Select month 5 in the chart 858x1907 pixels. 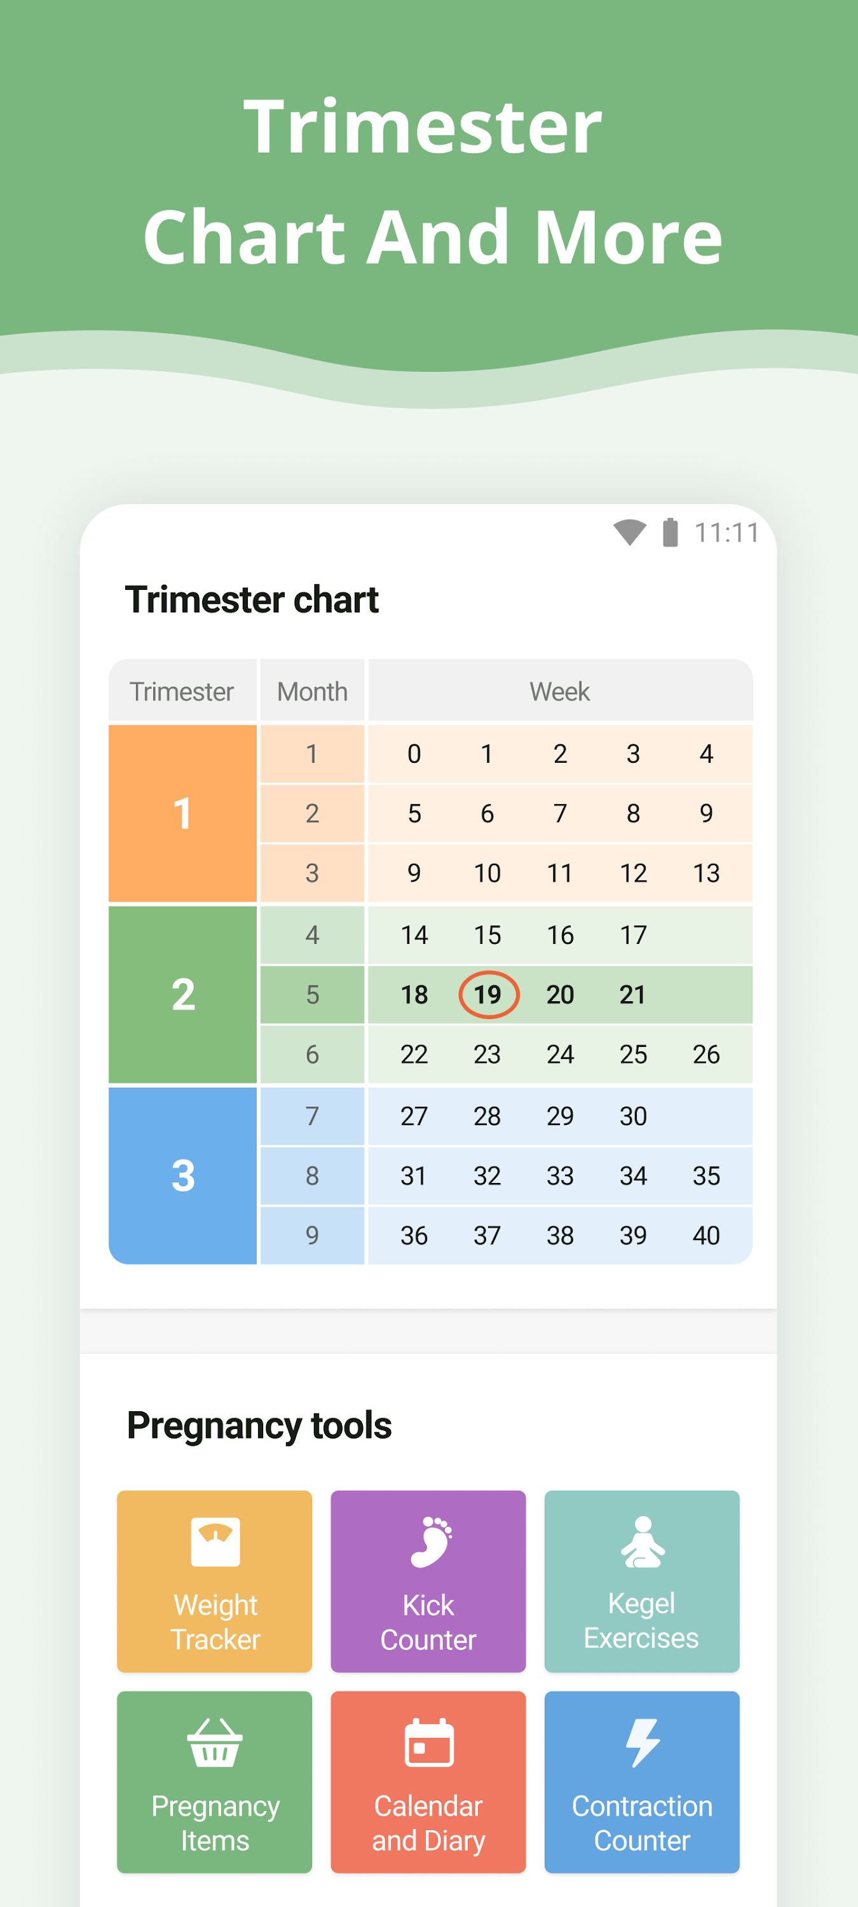pos(311,994)
